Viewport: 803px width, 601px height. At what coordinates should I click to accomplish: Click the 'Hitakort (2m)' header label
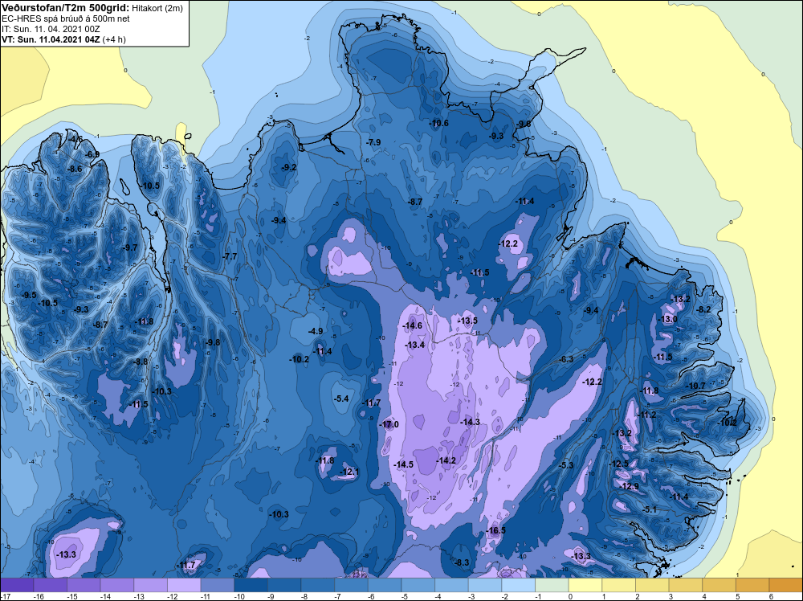[x=157, y=8]
